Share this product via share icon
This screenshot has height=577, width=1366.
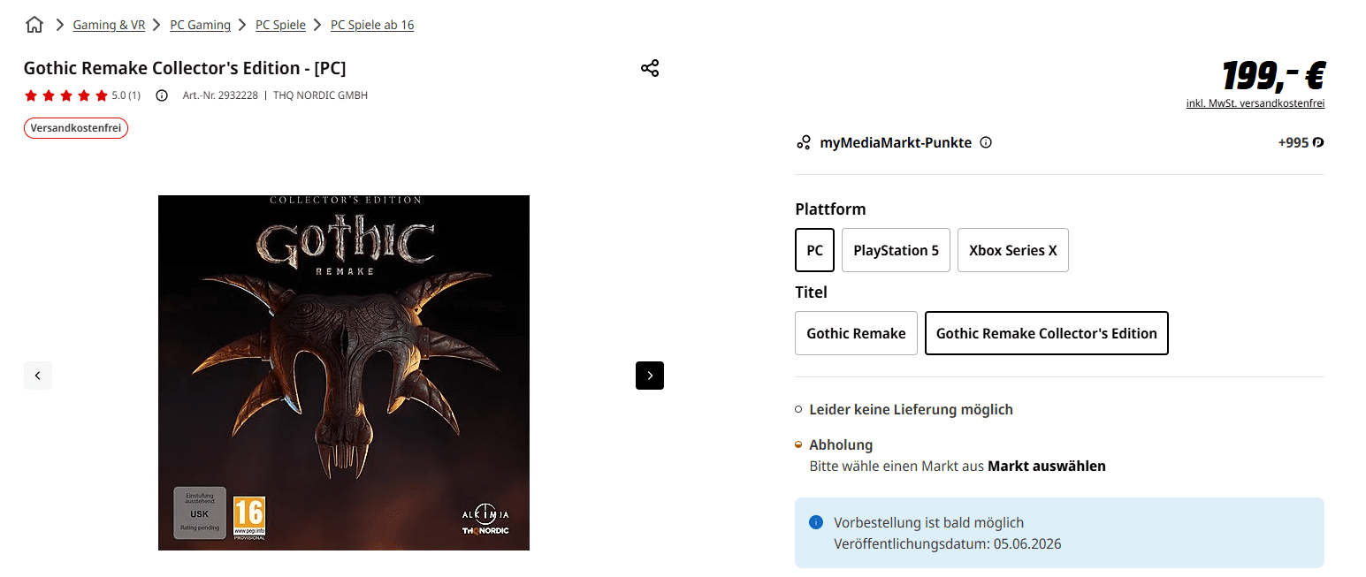click(x=650, y=68)
